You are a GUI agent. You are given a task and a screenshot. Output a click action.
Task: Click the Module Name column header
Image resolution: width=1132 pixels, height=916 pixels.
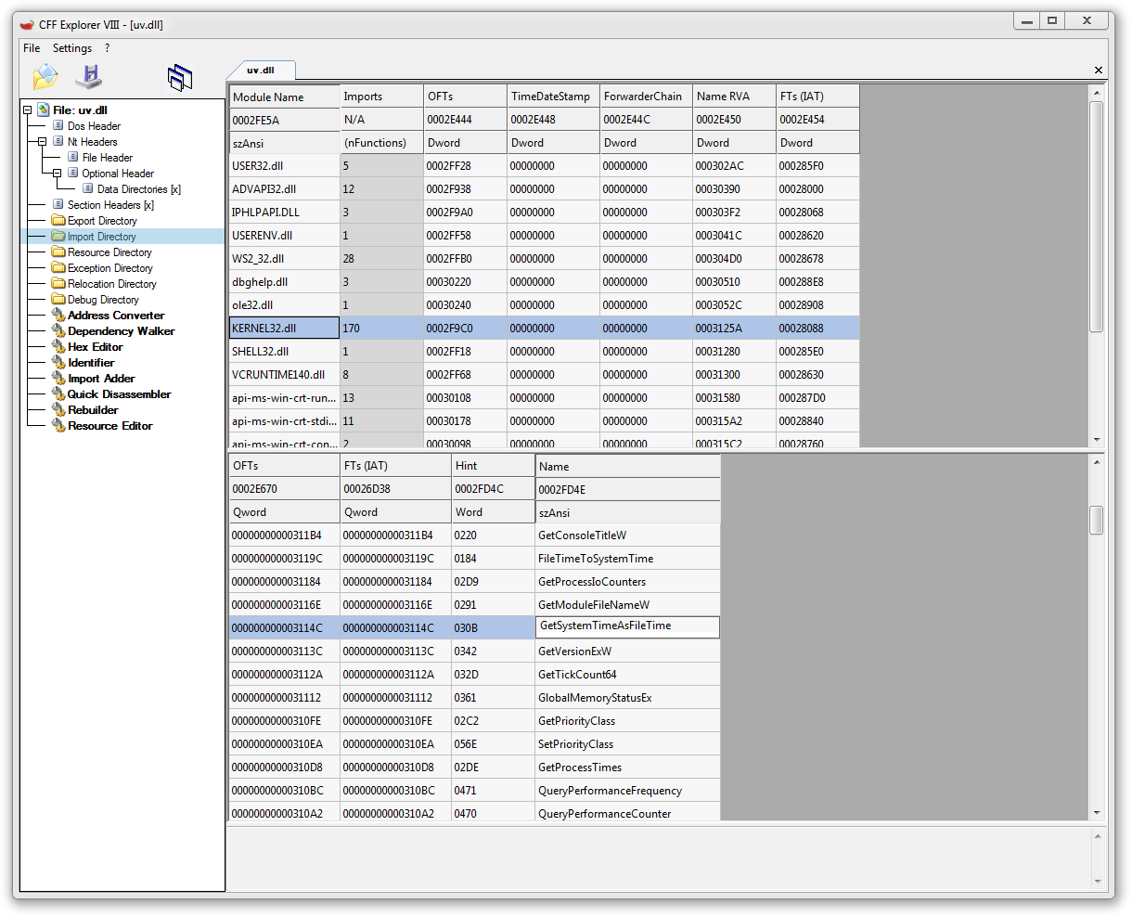[x=284, y=97]
